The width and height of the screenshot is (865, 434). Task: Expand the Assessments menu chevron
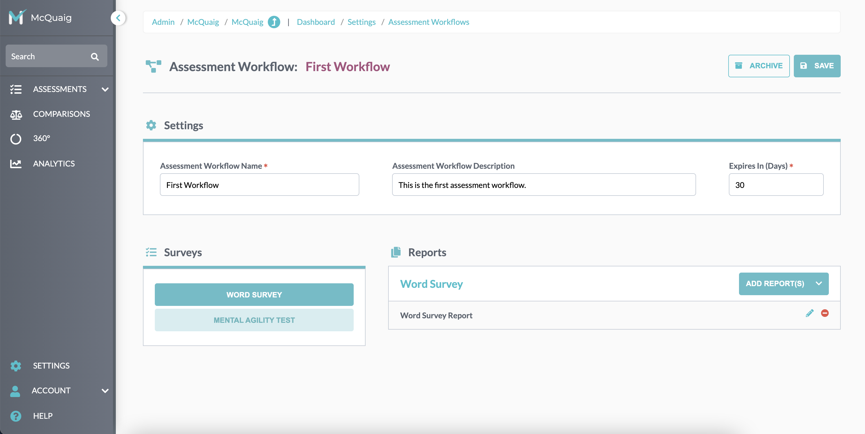[105, 89]
